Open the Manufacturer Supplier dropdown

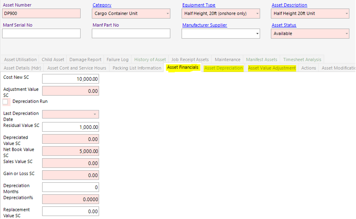coord(257,33)
